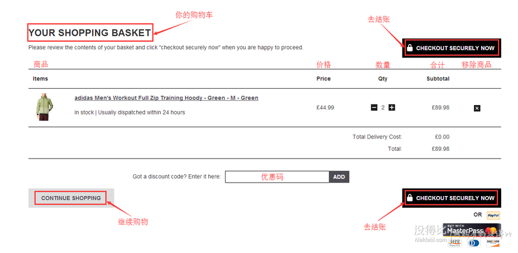
Task: Choose Buy with MasterPass option
Action: (472, 230)
